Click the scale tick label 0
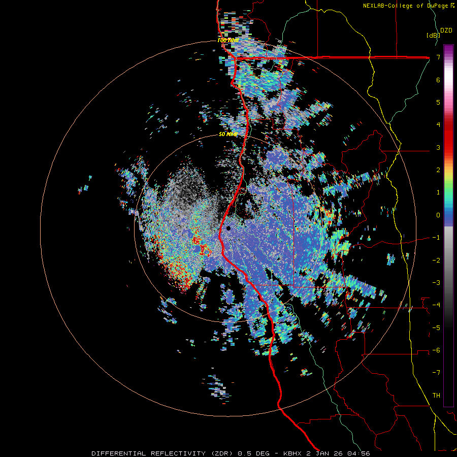 pos(438,215)
